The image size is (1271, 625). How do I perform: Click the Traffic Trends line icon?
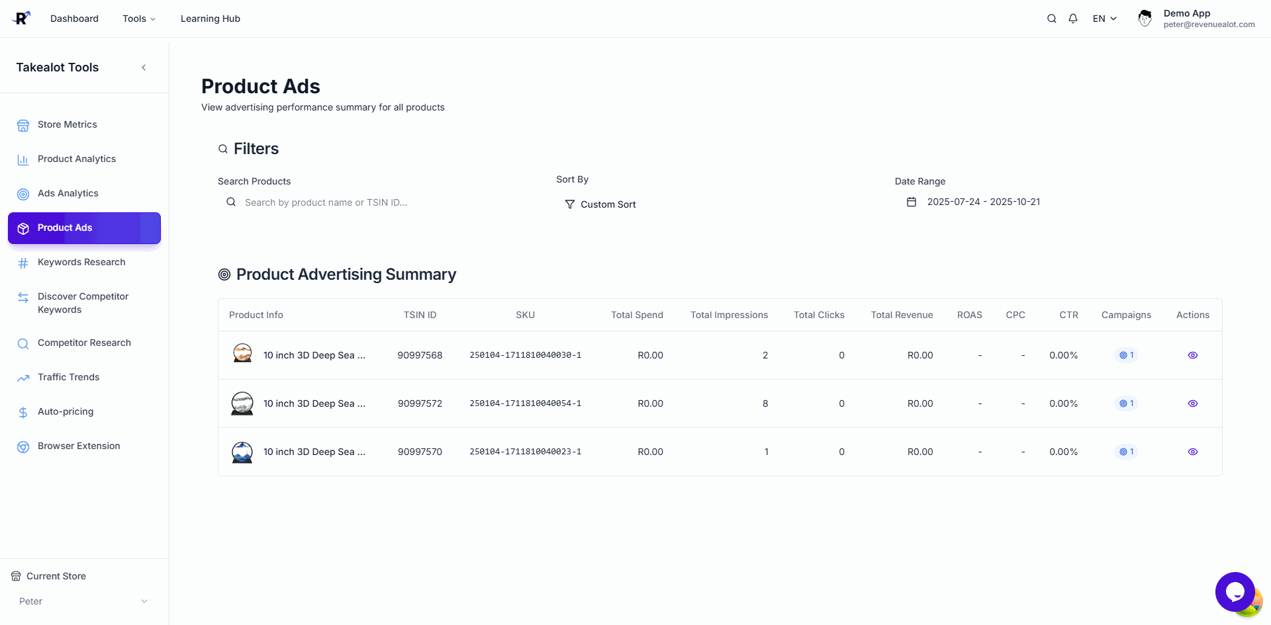pos(23,378)
